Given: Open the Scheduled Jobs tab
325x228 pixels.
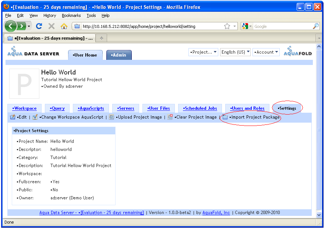Looking at the screenshot, I should point(200,108).
